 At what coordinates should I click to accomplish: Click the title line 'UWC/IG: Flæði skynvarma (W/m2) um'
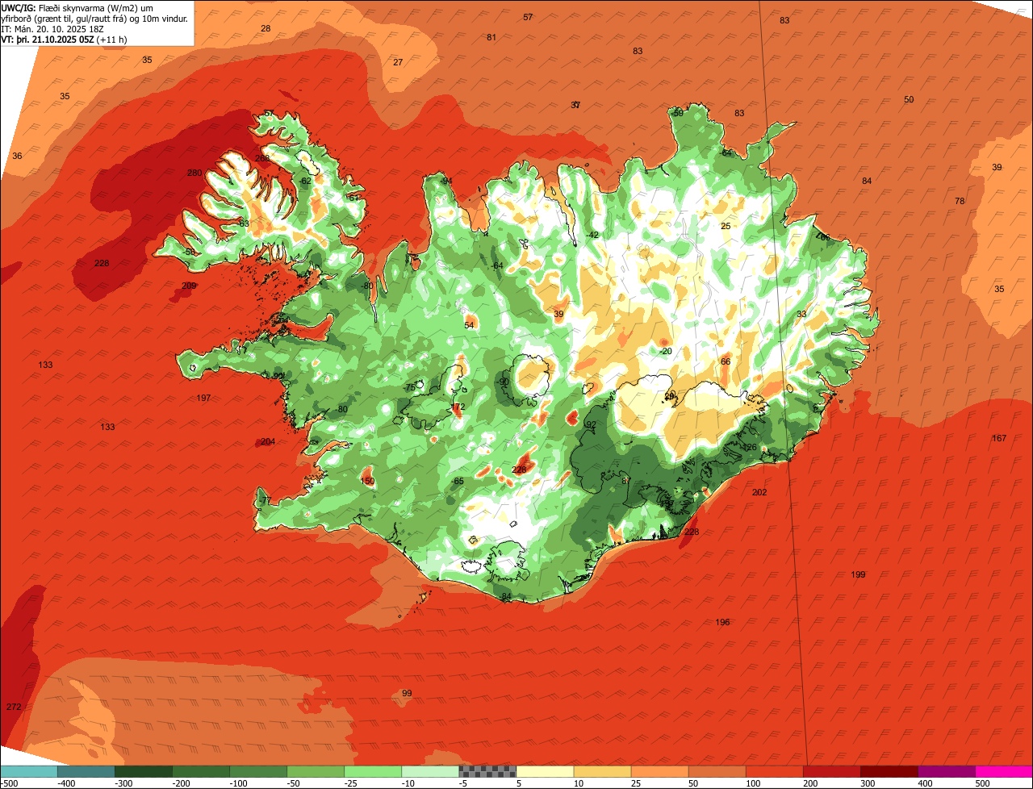77,7
